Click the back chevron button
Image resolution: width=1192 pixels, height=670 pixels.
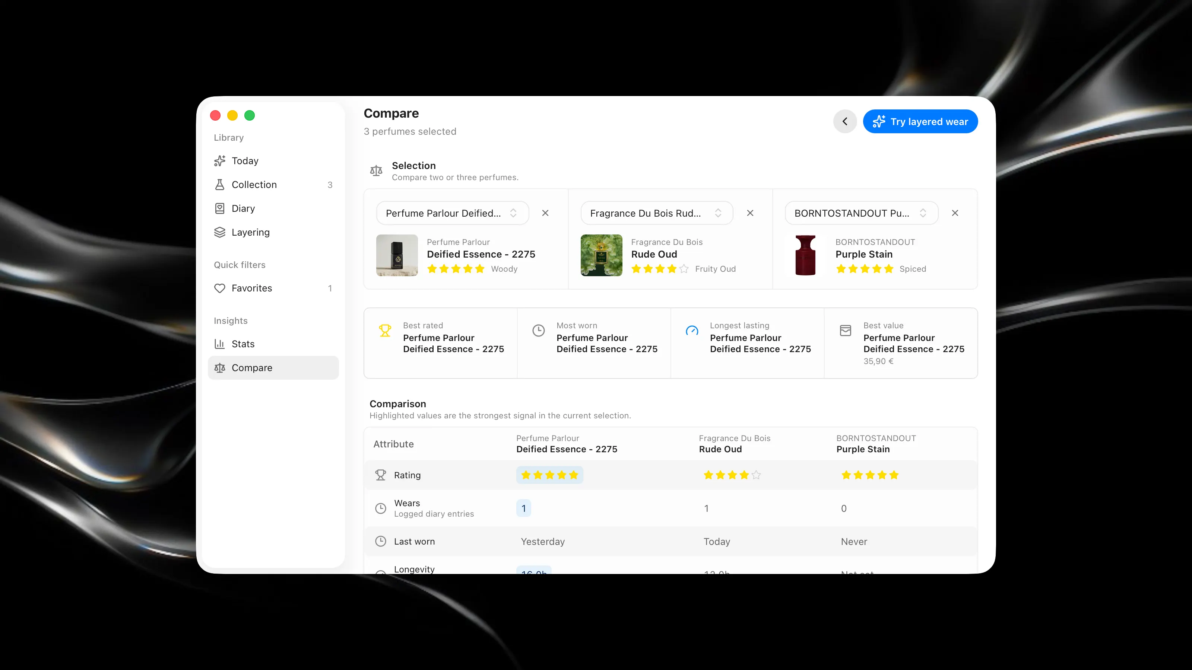point(845,122)
